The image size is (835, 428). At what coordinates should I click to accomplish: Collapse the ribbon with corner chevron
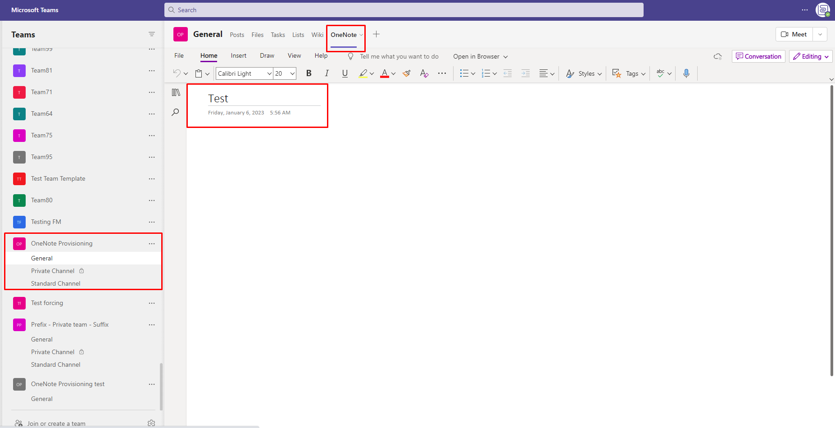[831, 79]
